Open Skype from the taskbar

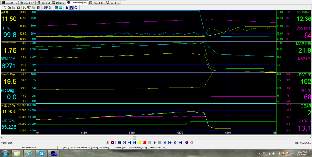pos(41,153)
